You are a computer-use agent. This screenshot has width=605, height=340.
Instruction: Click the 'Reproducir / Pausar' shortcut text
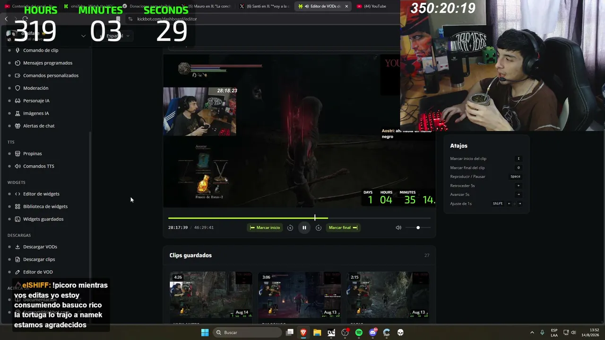click(x=467, y=177)
